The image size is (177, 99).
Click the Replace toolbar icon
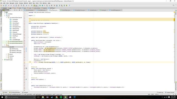pos(24,5)
